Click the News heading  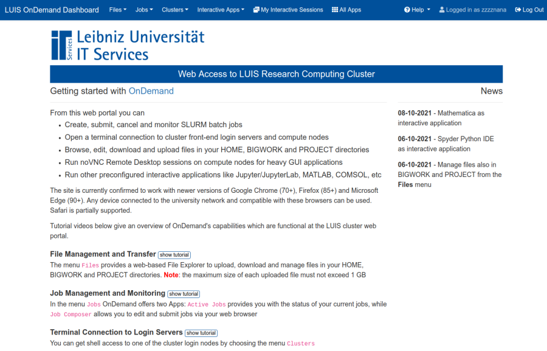[492, 91]
